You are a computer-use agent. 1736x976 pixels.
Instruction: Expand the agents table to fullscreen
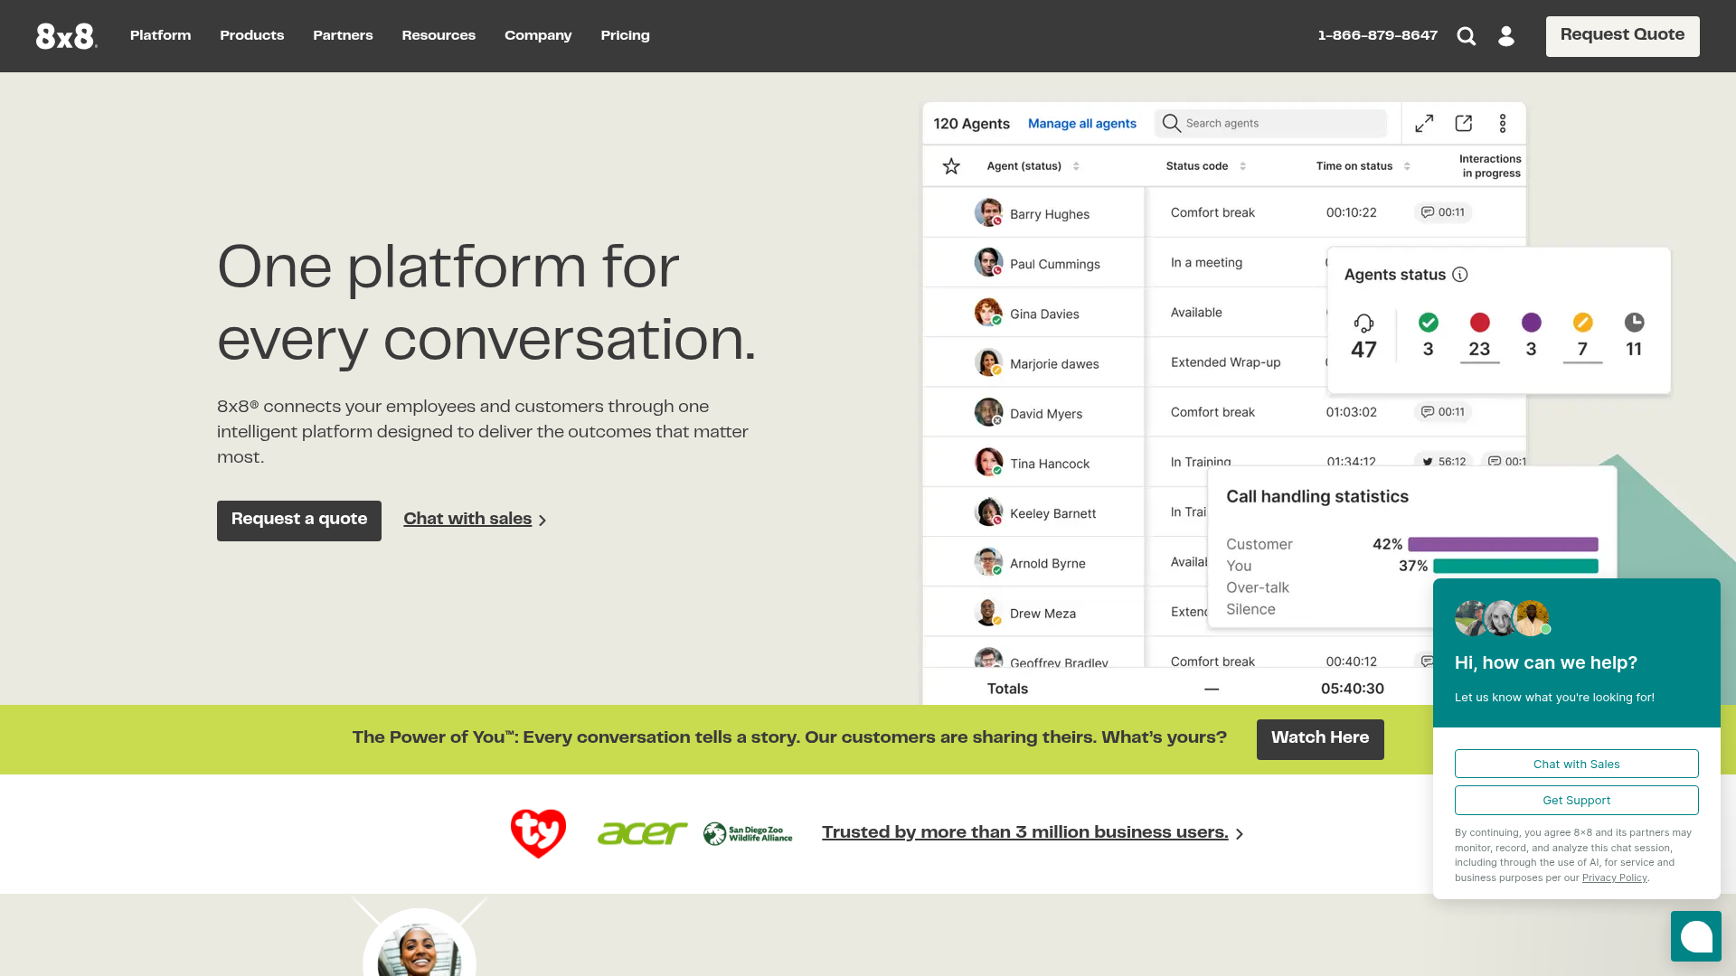click(1424, 123)
